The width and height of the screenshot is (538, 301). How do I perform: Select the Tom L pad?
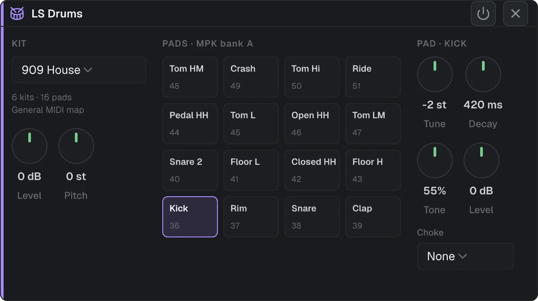[x=251, y=124]
